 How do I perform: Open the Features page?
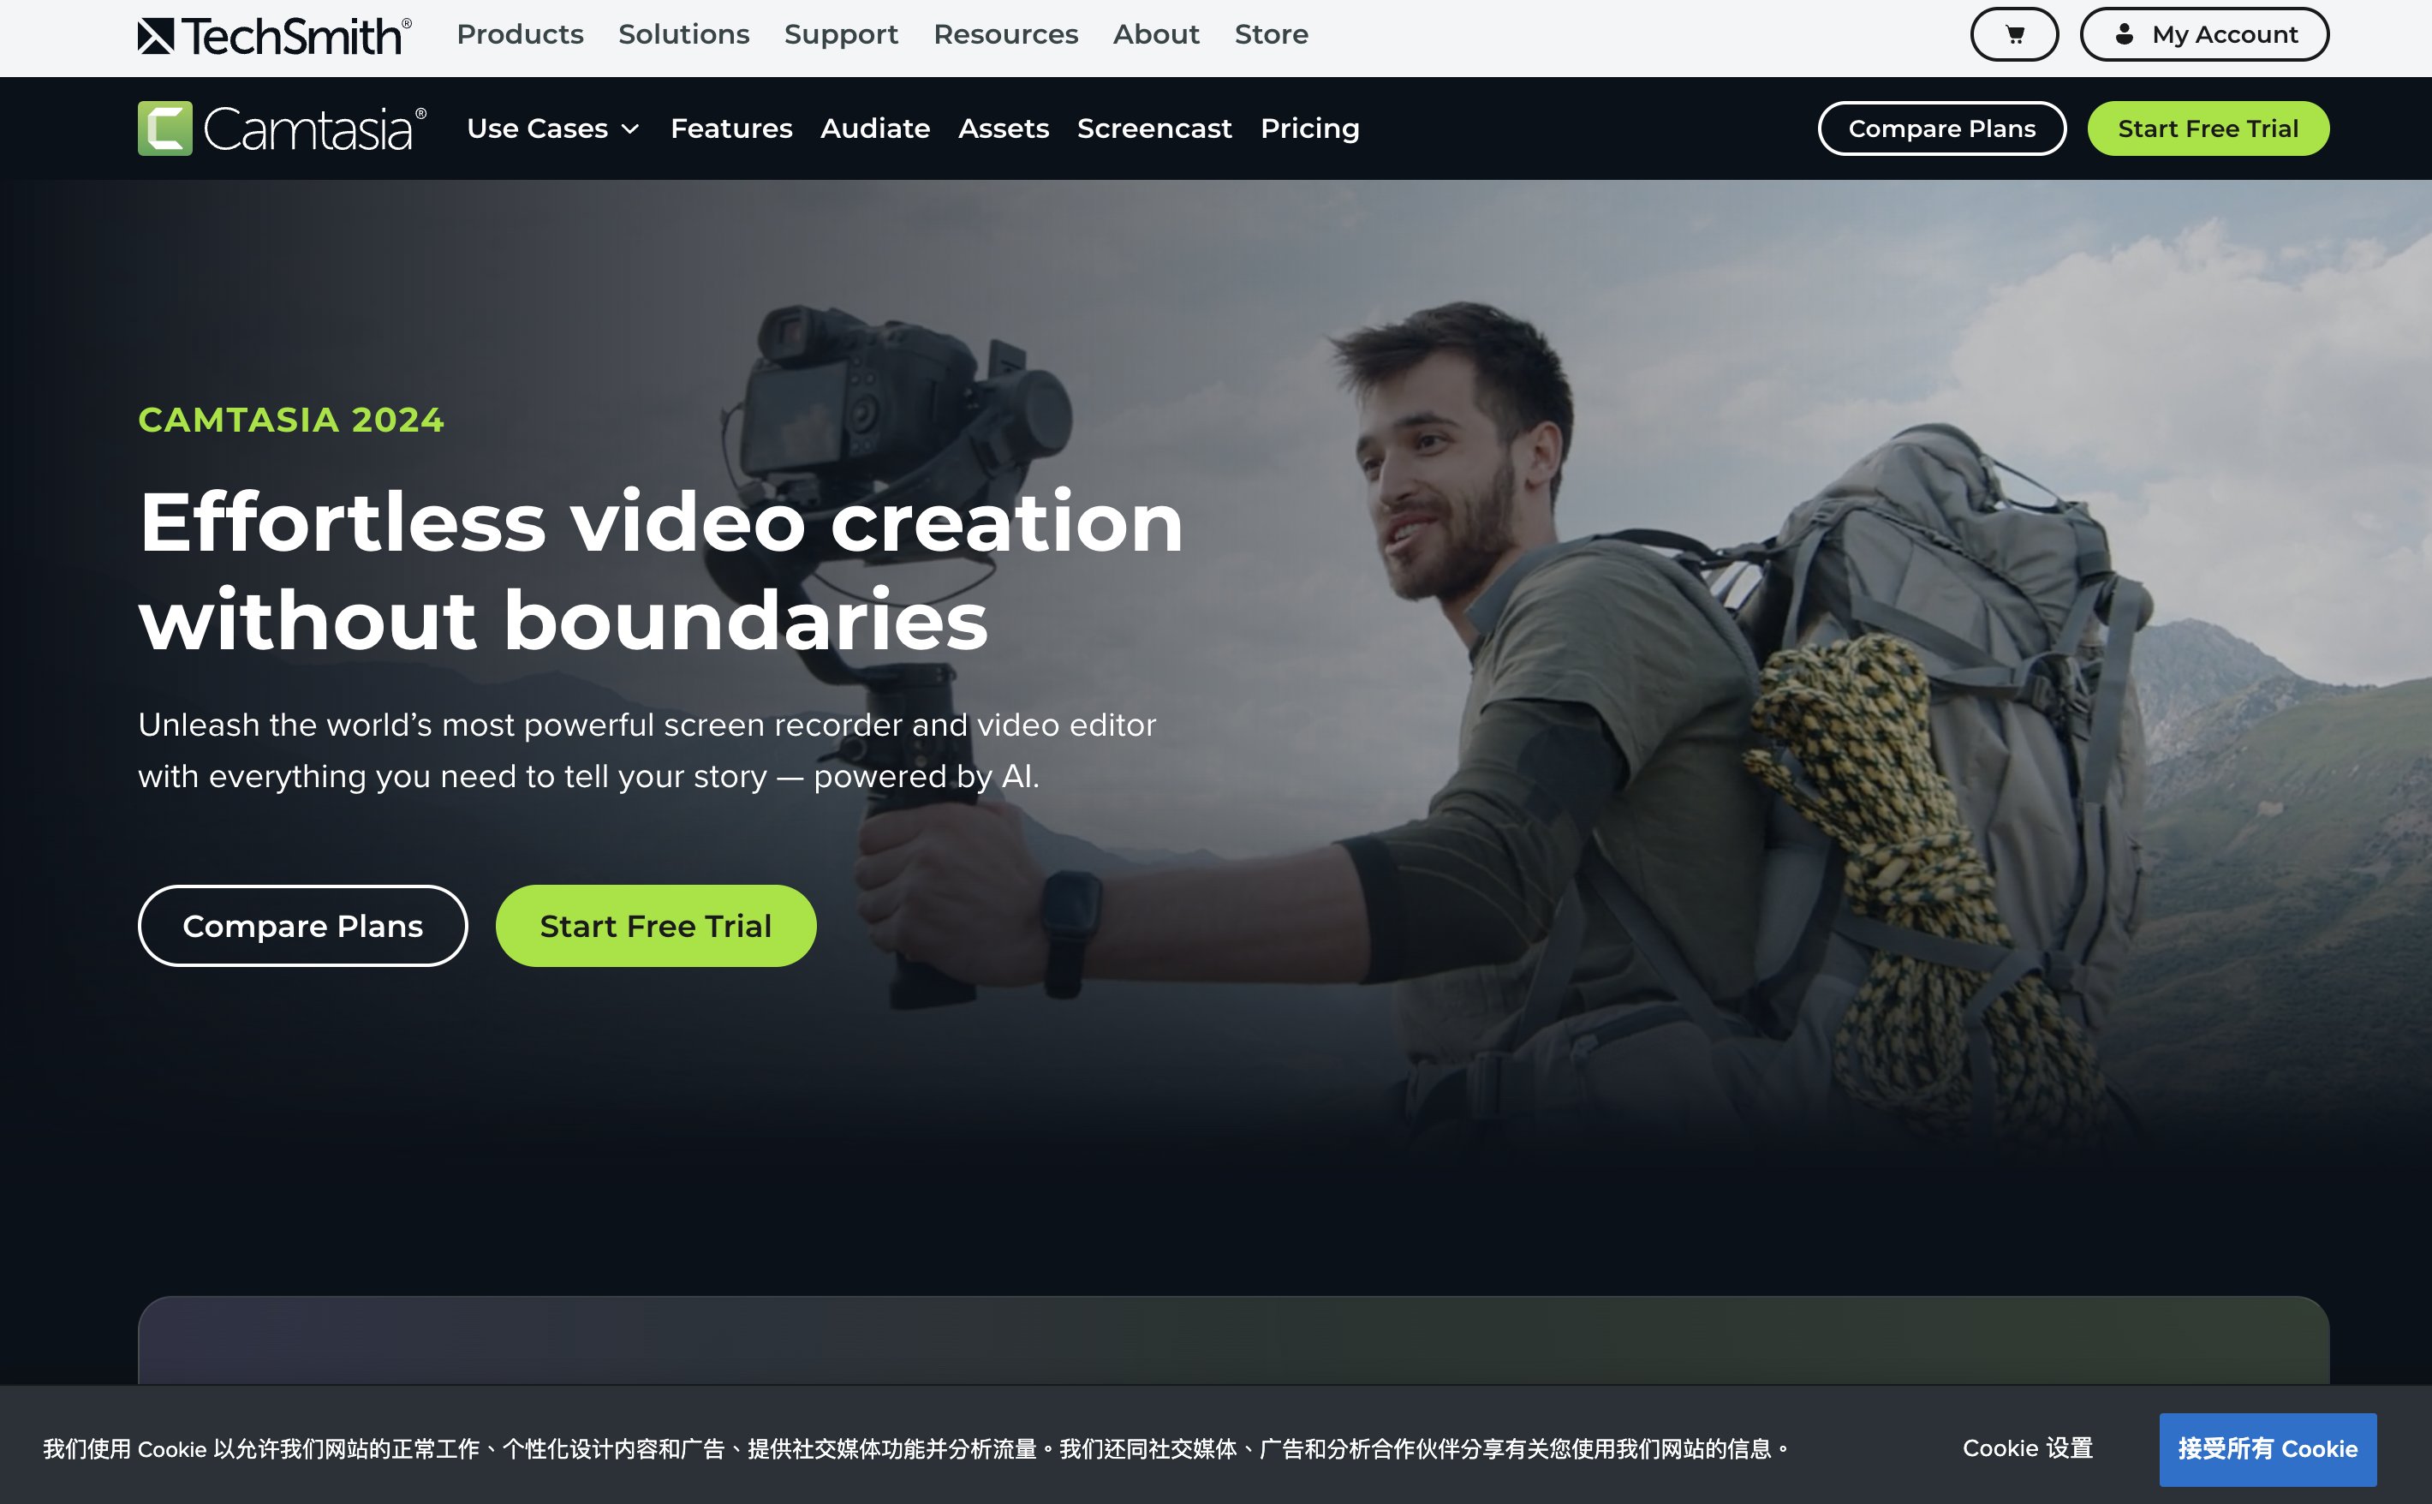click(x=730, y=128)
